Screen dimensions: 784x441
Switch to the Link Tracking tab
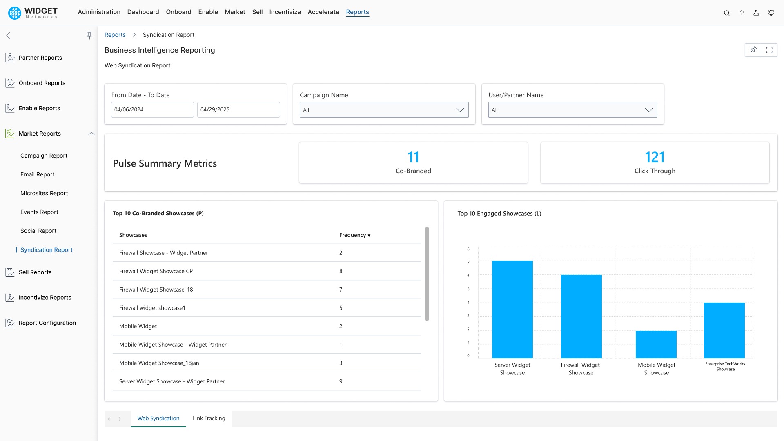pyautogui.click(x=209, y=418)
